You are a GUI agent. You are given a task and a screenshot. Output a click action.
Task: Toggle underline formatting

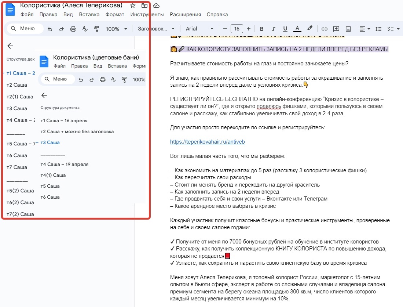[285, 29]
